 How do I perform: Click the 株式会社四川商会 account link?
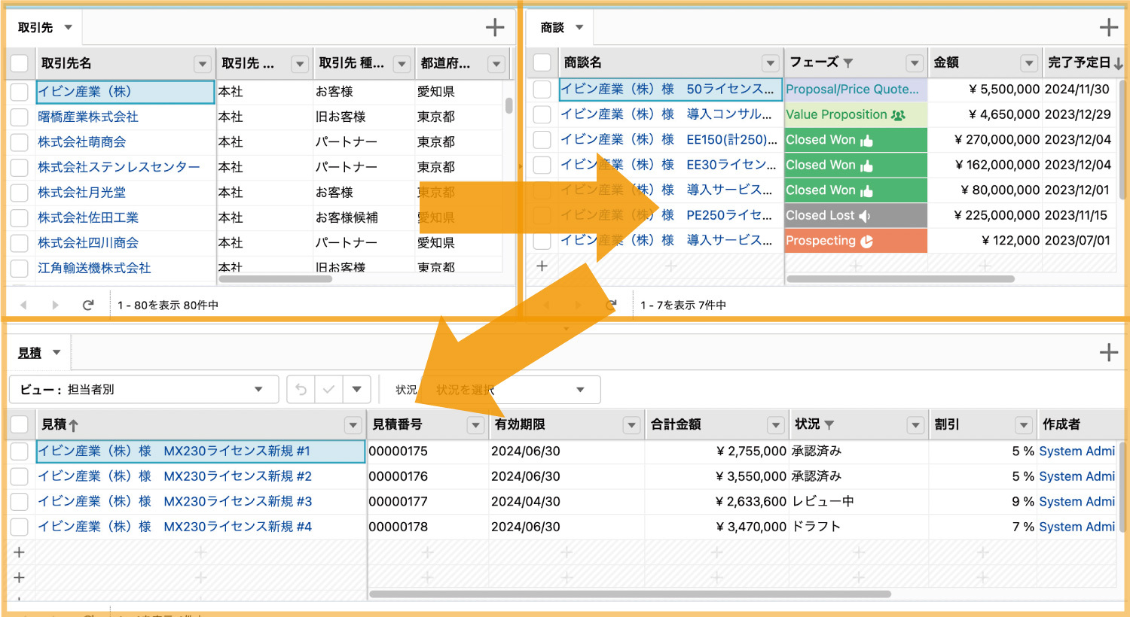[88, 243]
